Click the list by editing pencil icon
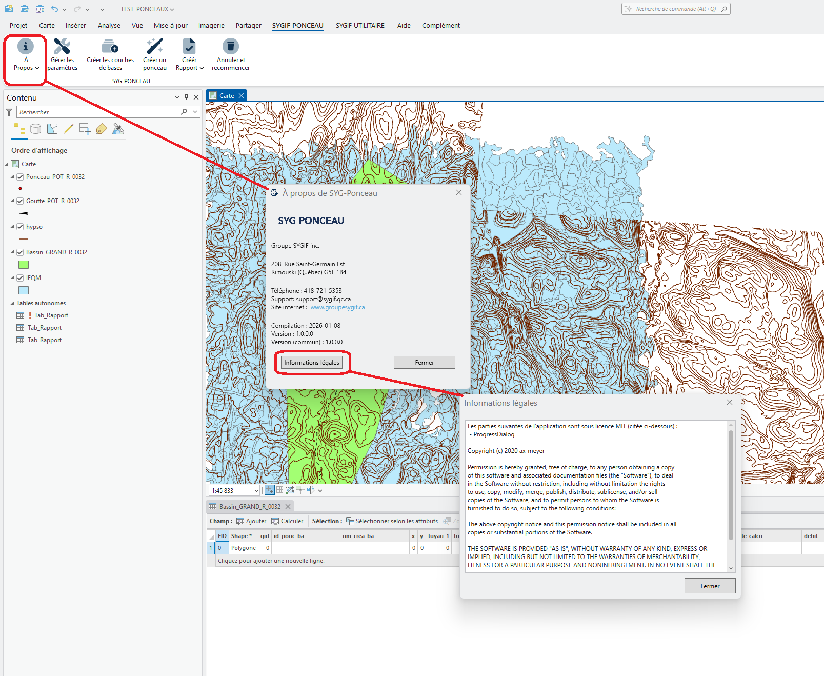 click(x=69, y=129)
